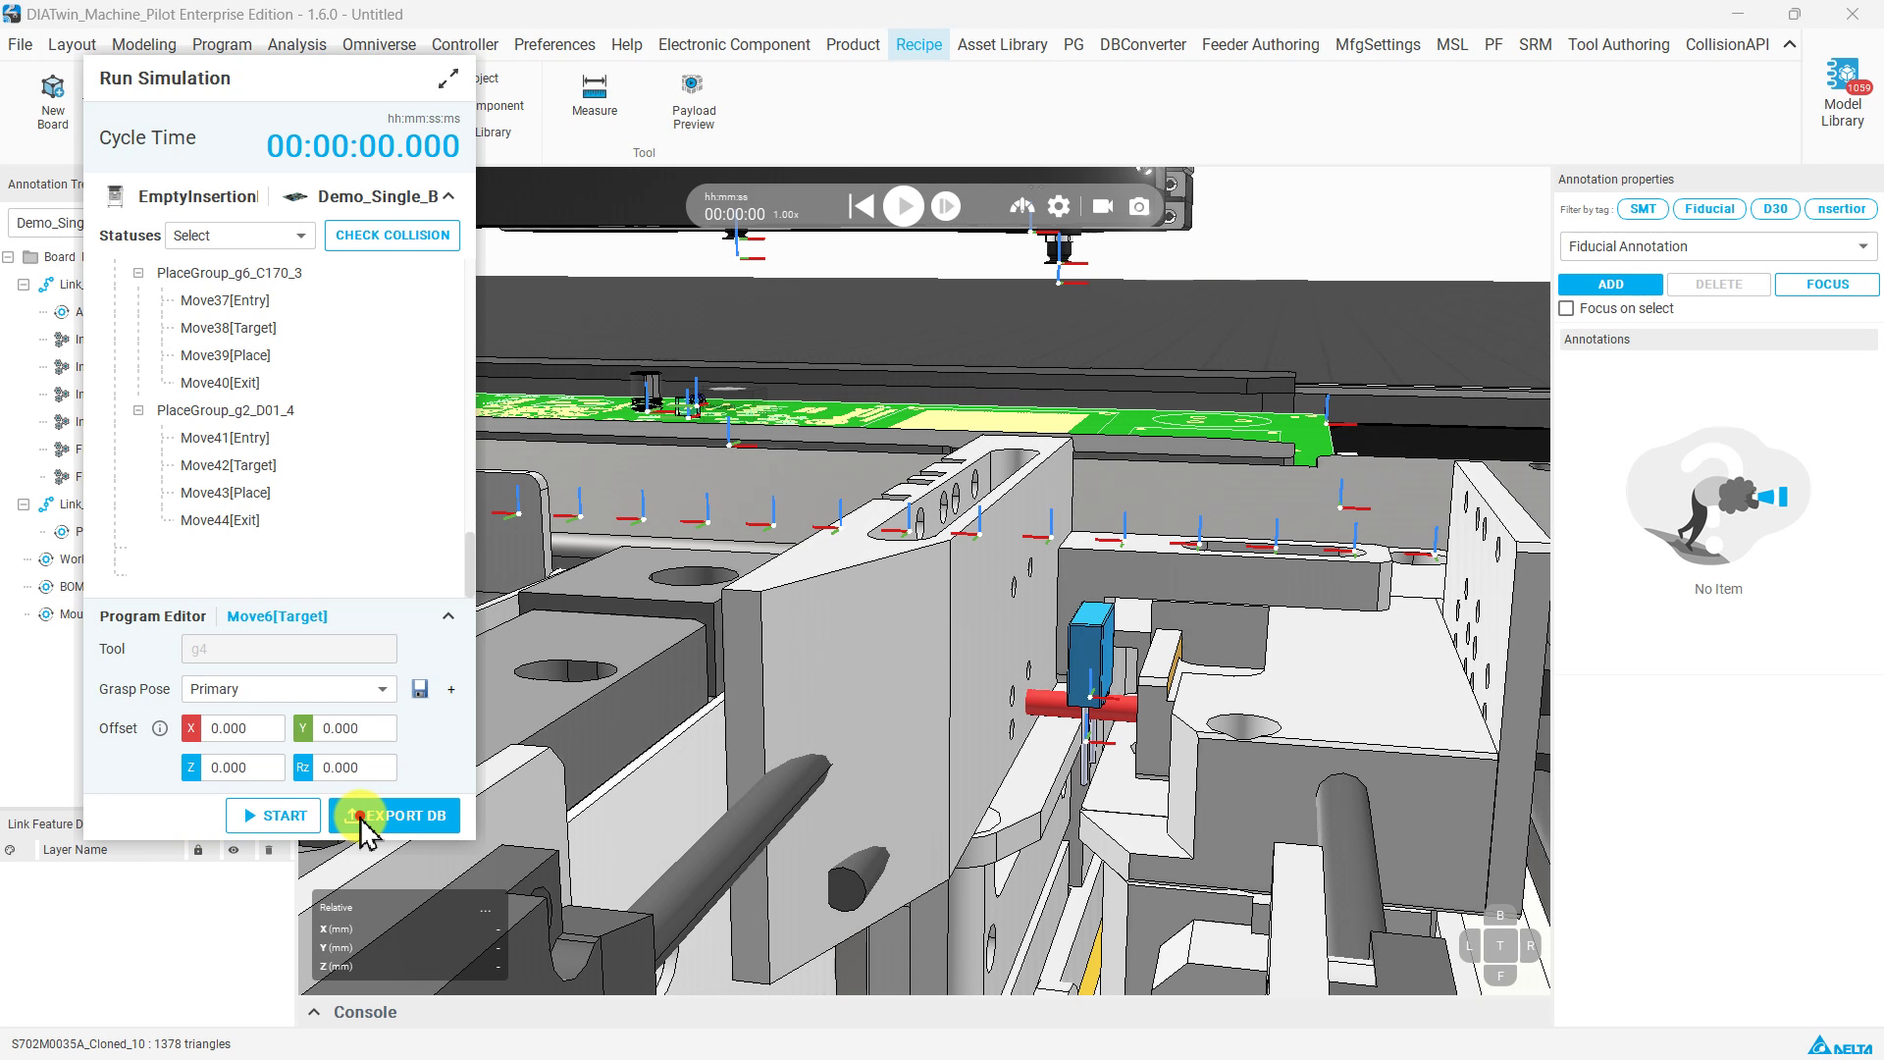Click the DELETE annotation button
Screen dimensions: 1884x1060
click(x=1719, y=285)
